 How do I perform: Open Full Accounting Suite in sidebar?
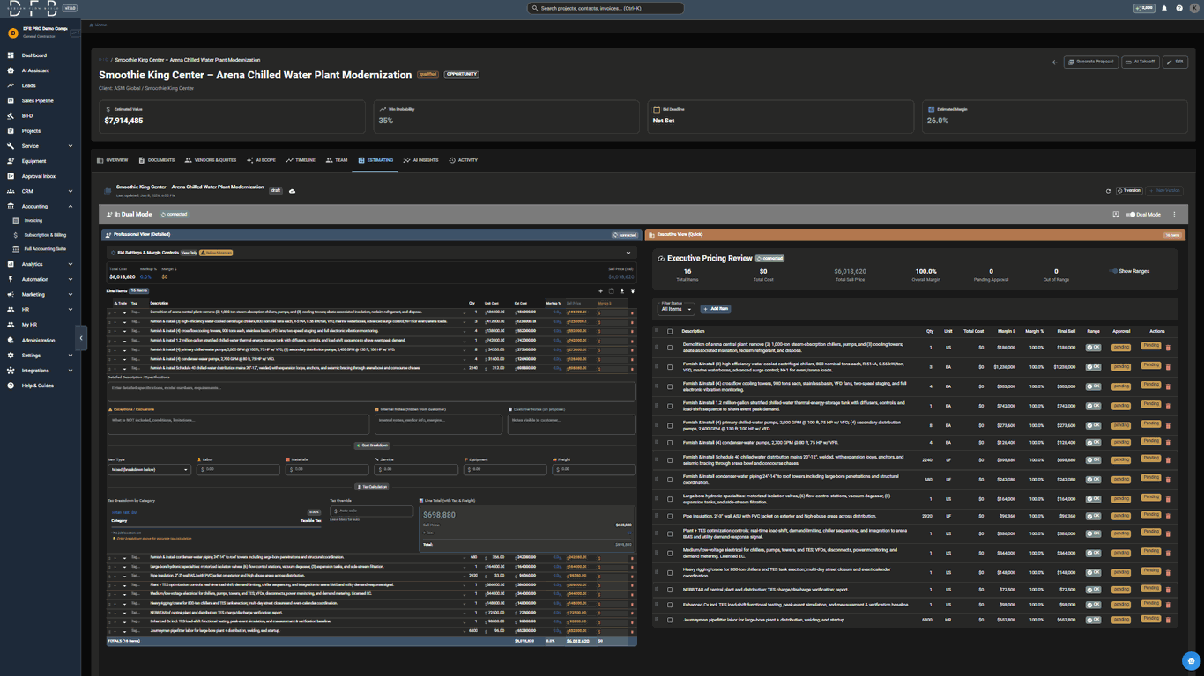click(44, 249)
